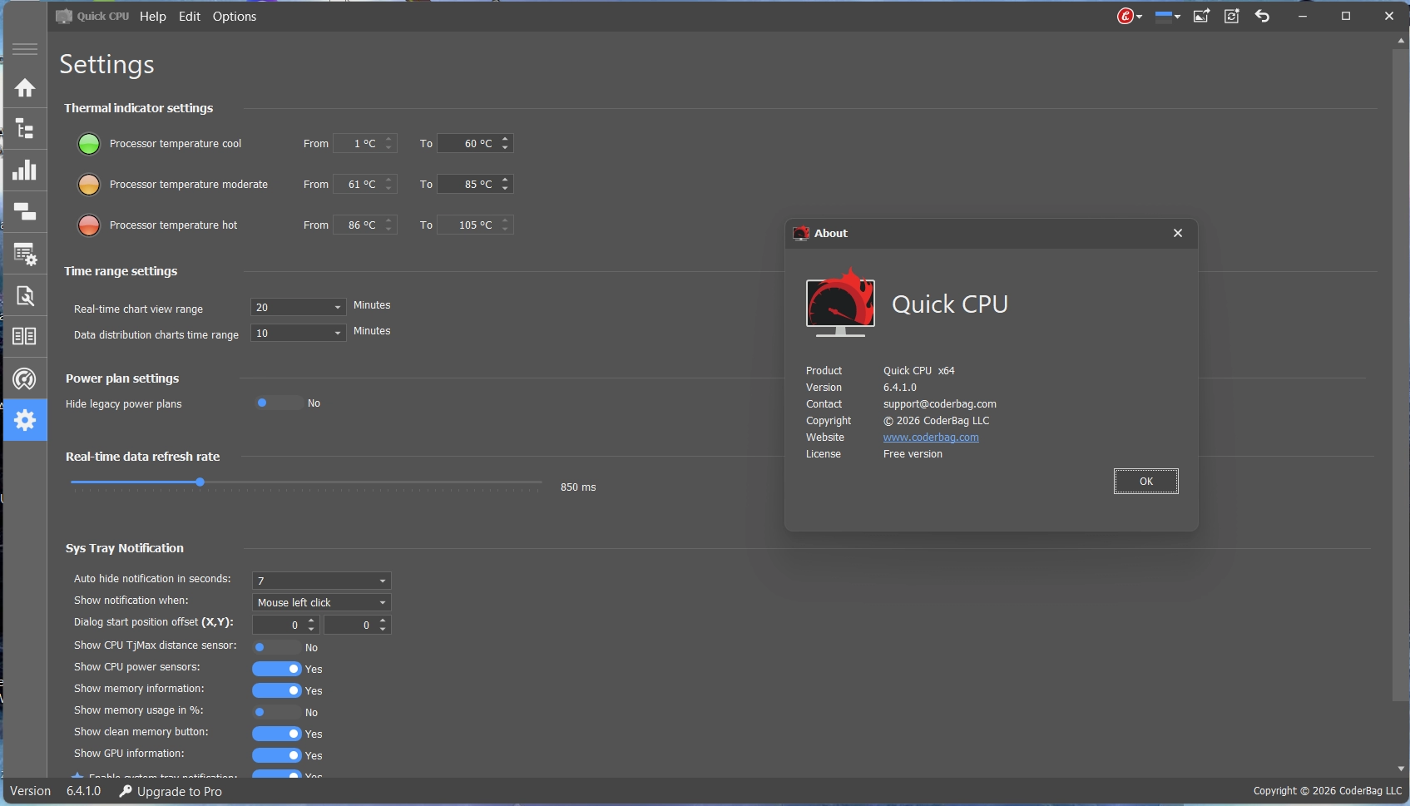Viewport: 1410px width, 806px height.
Task: Click OK in the About dialog
Action: pyautogui.click(x=1145, y=482)
